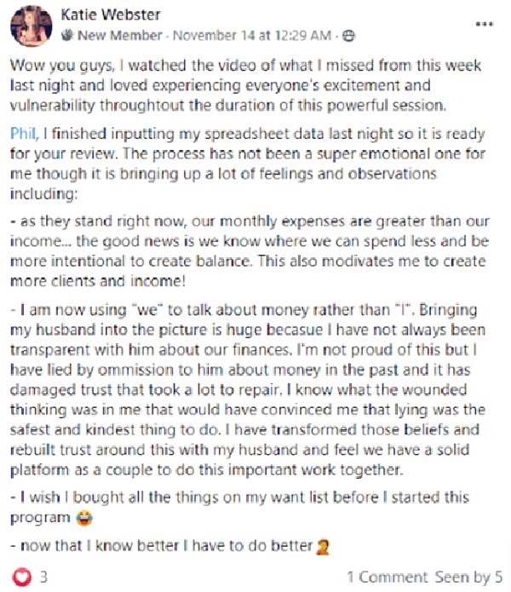Click the facepalm emoji after do better
The image size is (511, 592).
coord(323,547)
